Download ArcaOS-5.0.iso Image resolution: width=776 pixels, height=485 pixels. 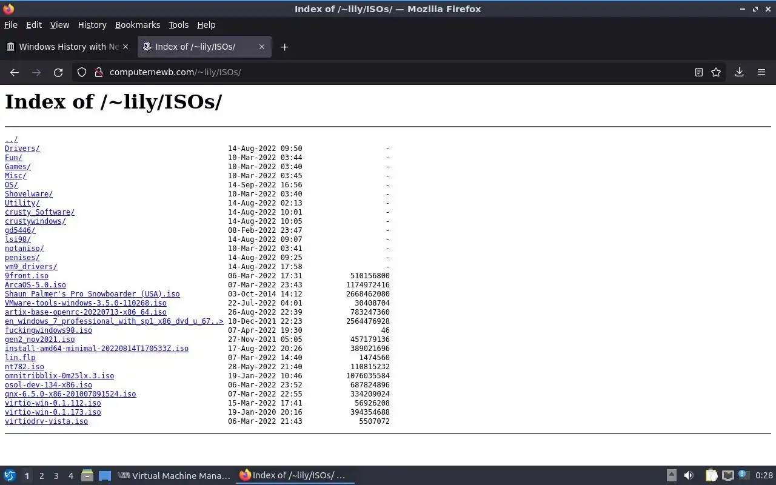35,285
